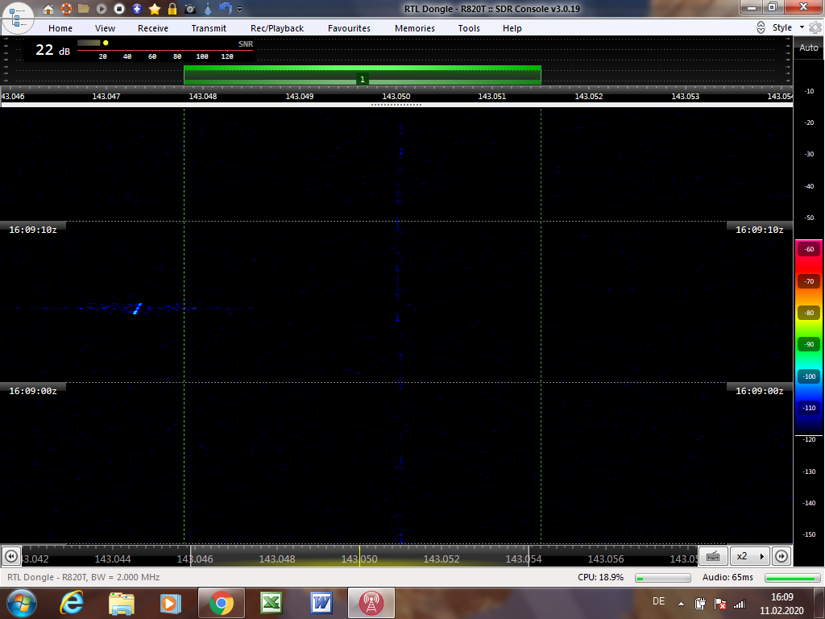Image resolution: width=825 pixels, height=619 pixels.
Task: Click the Audio latency progress bar
Action: (793, 578)
